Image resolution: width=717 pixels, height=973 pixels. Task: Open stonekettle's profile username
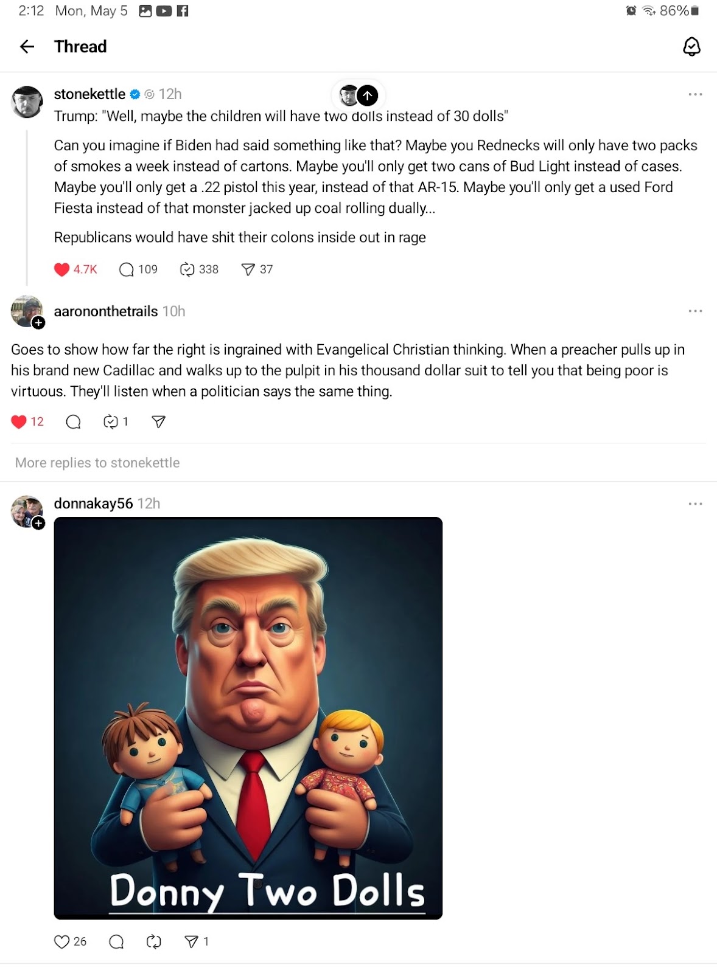[x=89, y=94]
